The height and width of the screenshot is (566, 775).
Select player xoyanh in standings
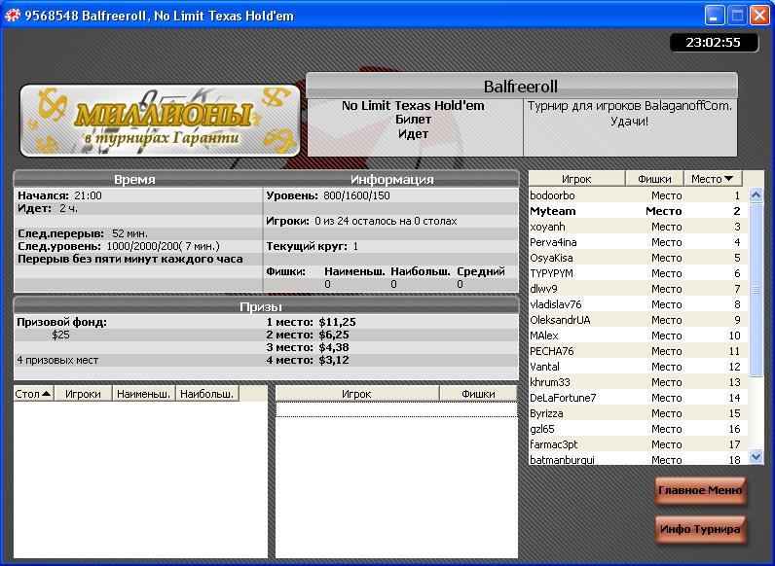(638, 227)
